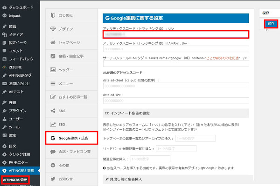The height and width of the screenshot is (186, 280).
Task: Click the PV モニター gear icon
Action: click(x=5, y=162)
